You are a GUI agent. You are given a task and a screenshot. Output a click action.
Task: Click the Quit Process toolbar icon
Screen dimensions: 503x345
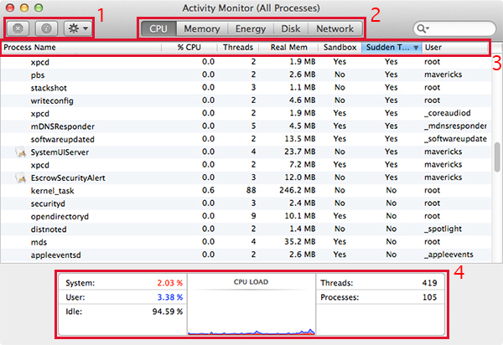18,28
